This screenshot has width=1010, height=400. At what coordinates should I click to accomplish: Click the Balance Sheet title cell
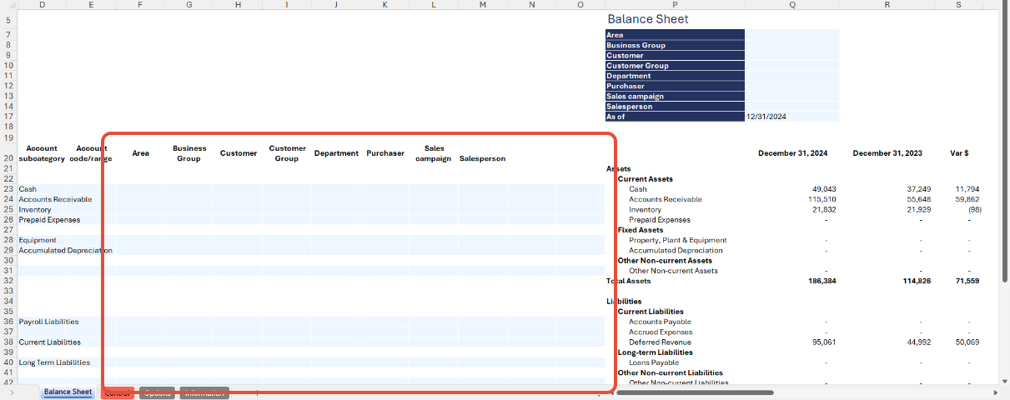point(648,19)
